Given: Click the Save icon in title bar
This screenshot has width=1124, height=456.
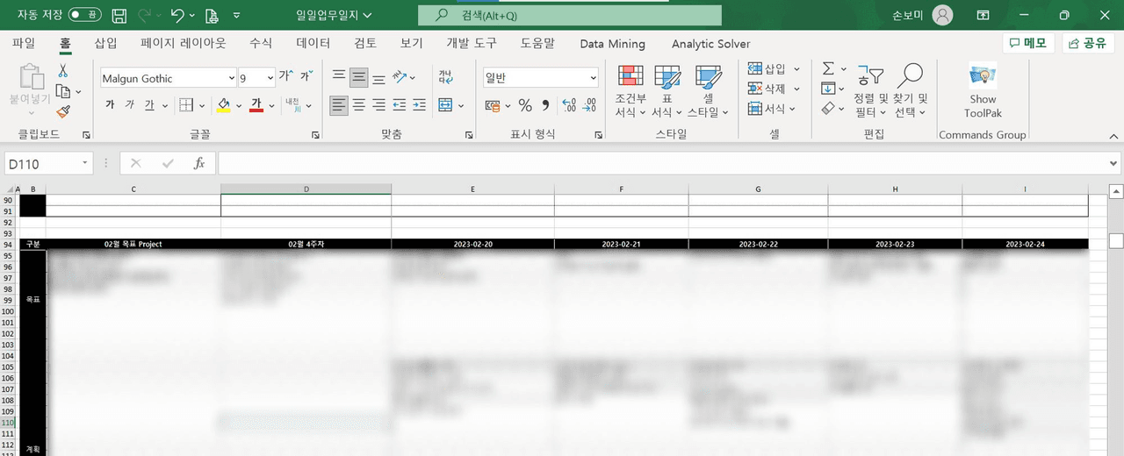Looking at the screenshot, I should (119, 15).
